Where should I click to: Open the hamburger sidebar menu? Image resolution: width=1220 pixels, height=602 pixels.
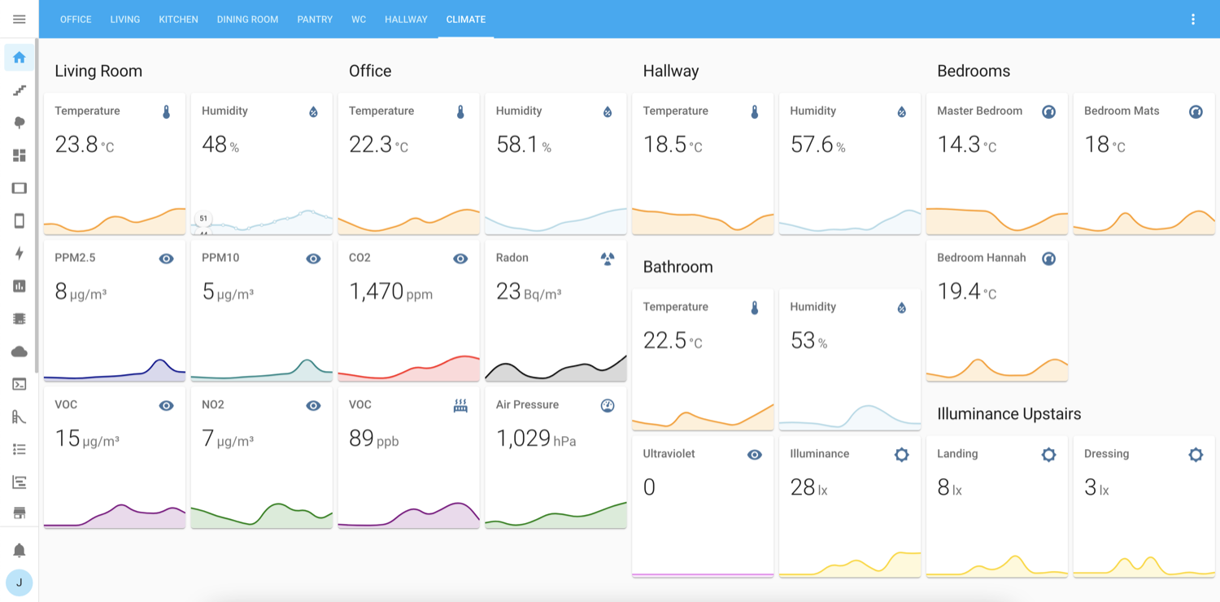[20, 20]
